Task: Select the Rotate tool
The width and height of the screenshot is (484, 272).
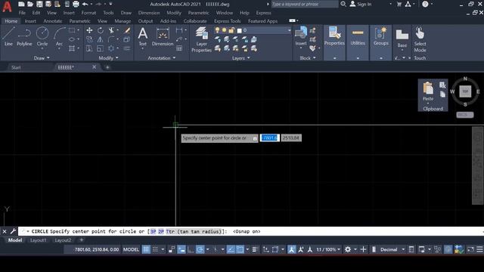Action: (x=101, y=30)
